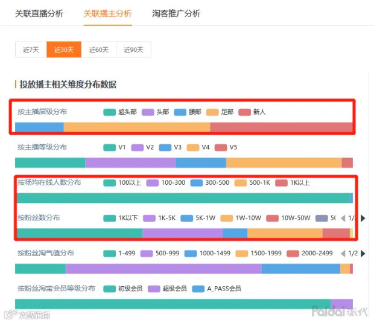Go to previous page of 粉丝数 legend
Screen dimensions: 374x323
click(x=343, y=218)
